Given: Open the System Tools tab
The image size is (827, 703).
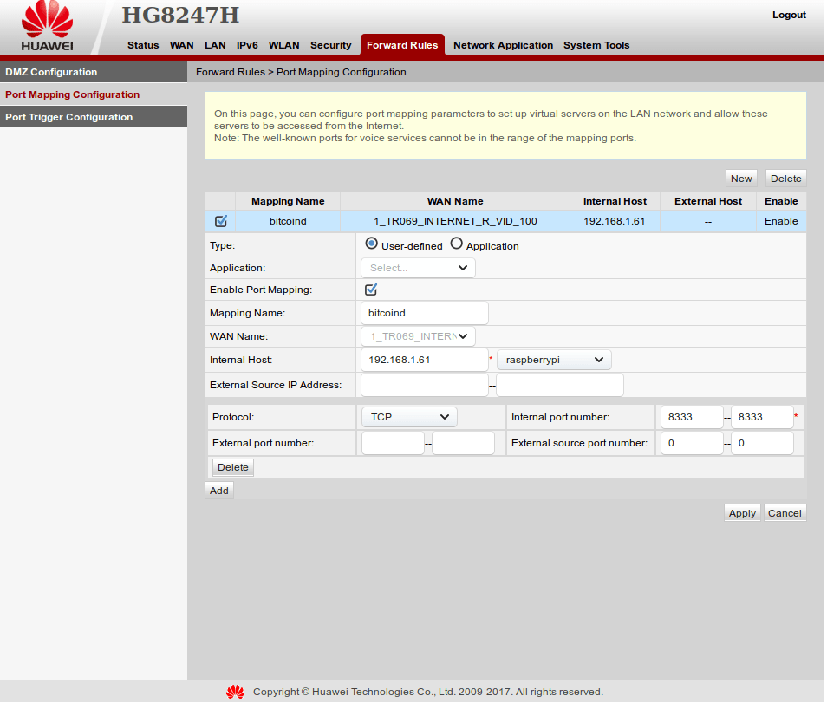Looking at the screenshot, I should coord(596,45).
